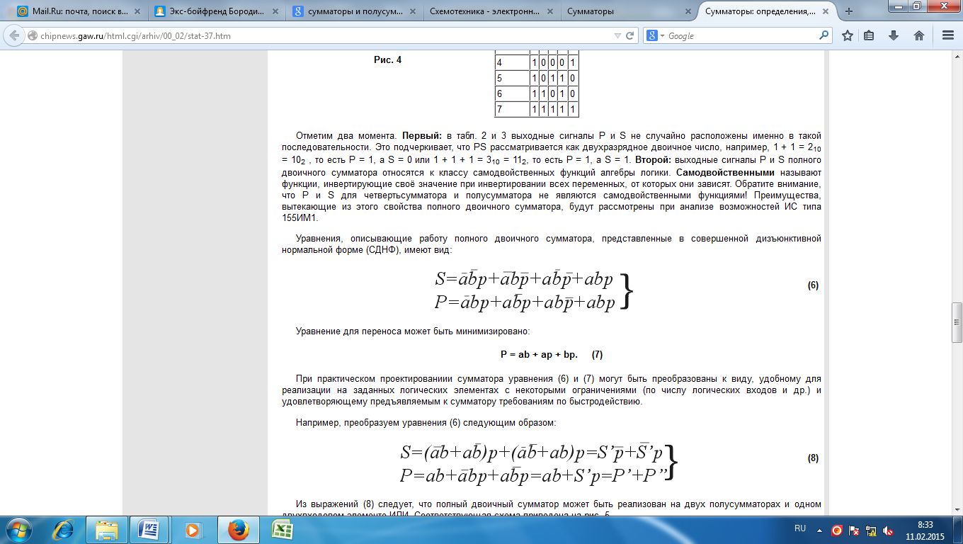This screenshot has height=544, width=963.
Task: Click the formula P = ab + ap + bp.
Action: point(539,354)
